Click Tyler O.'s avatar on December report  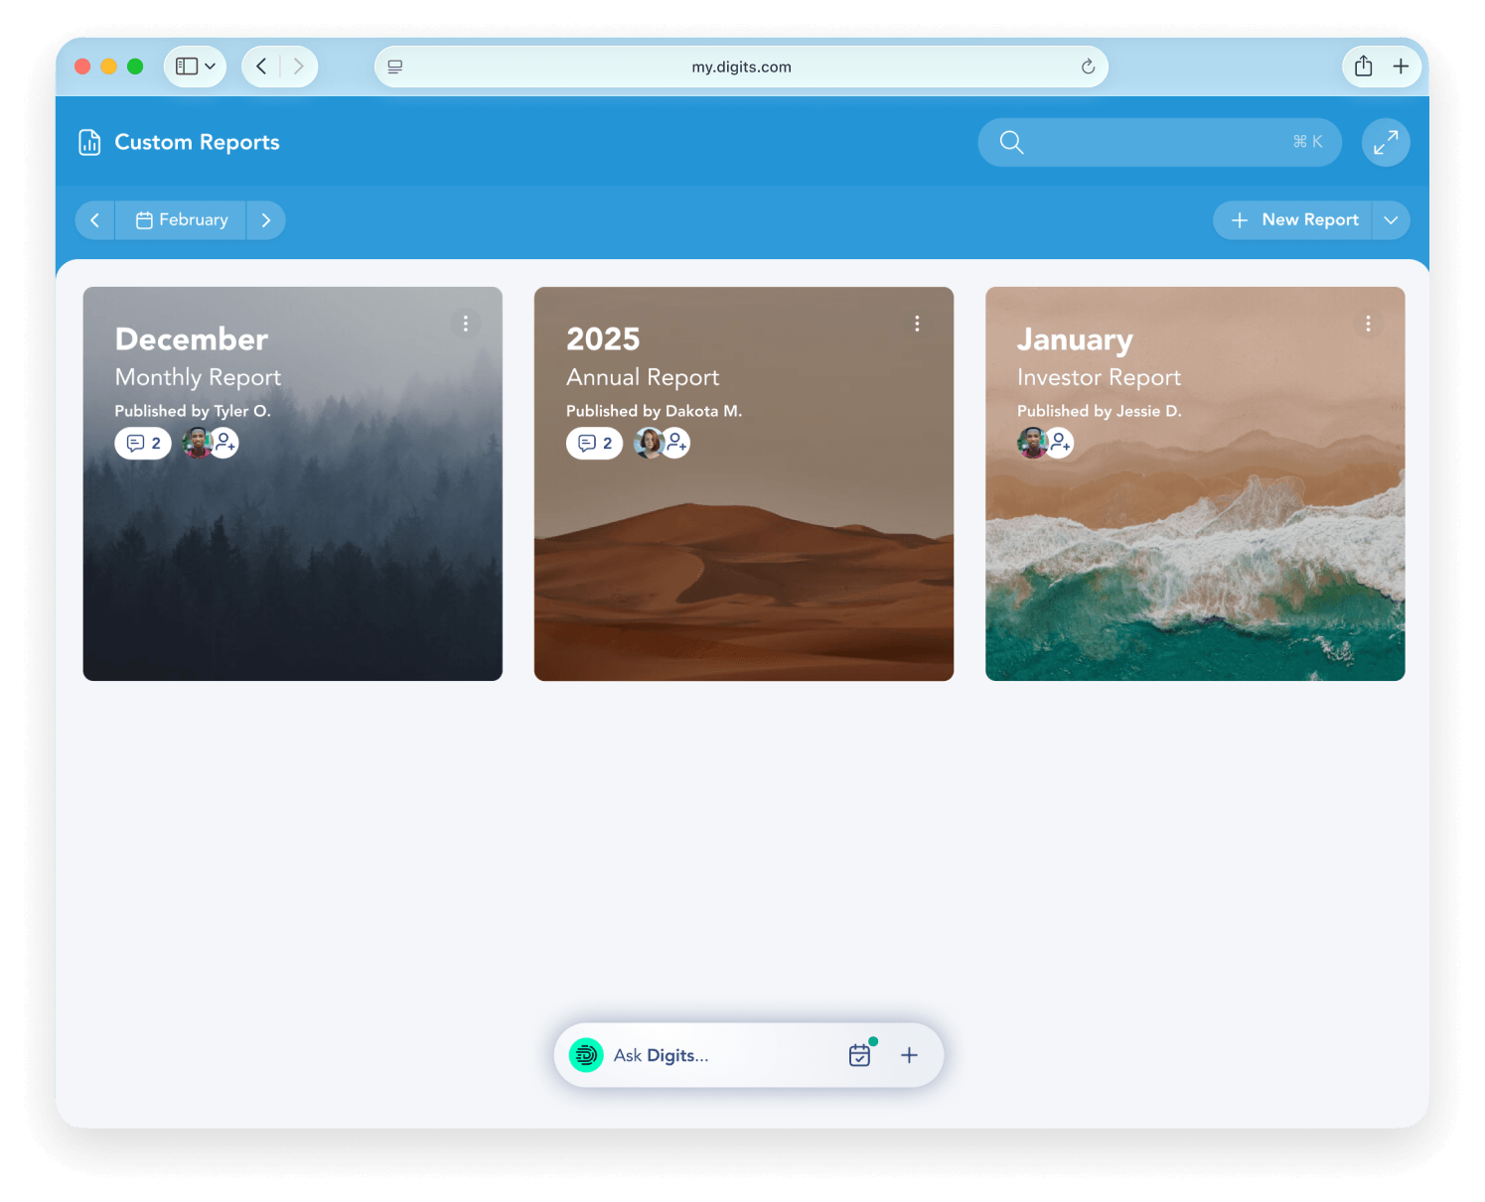coord(195,443)
